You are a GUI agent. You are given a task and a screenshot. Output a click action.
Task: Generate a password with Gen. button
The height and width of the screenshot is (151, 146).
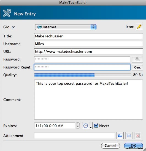pos(137,67)
